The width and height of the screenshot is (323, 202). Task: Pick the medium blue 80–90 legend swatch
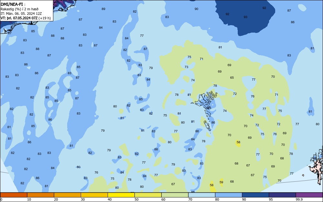229,195
